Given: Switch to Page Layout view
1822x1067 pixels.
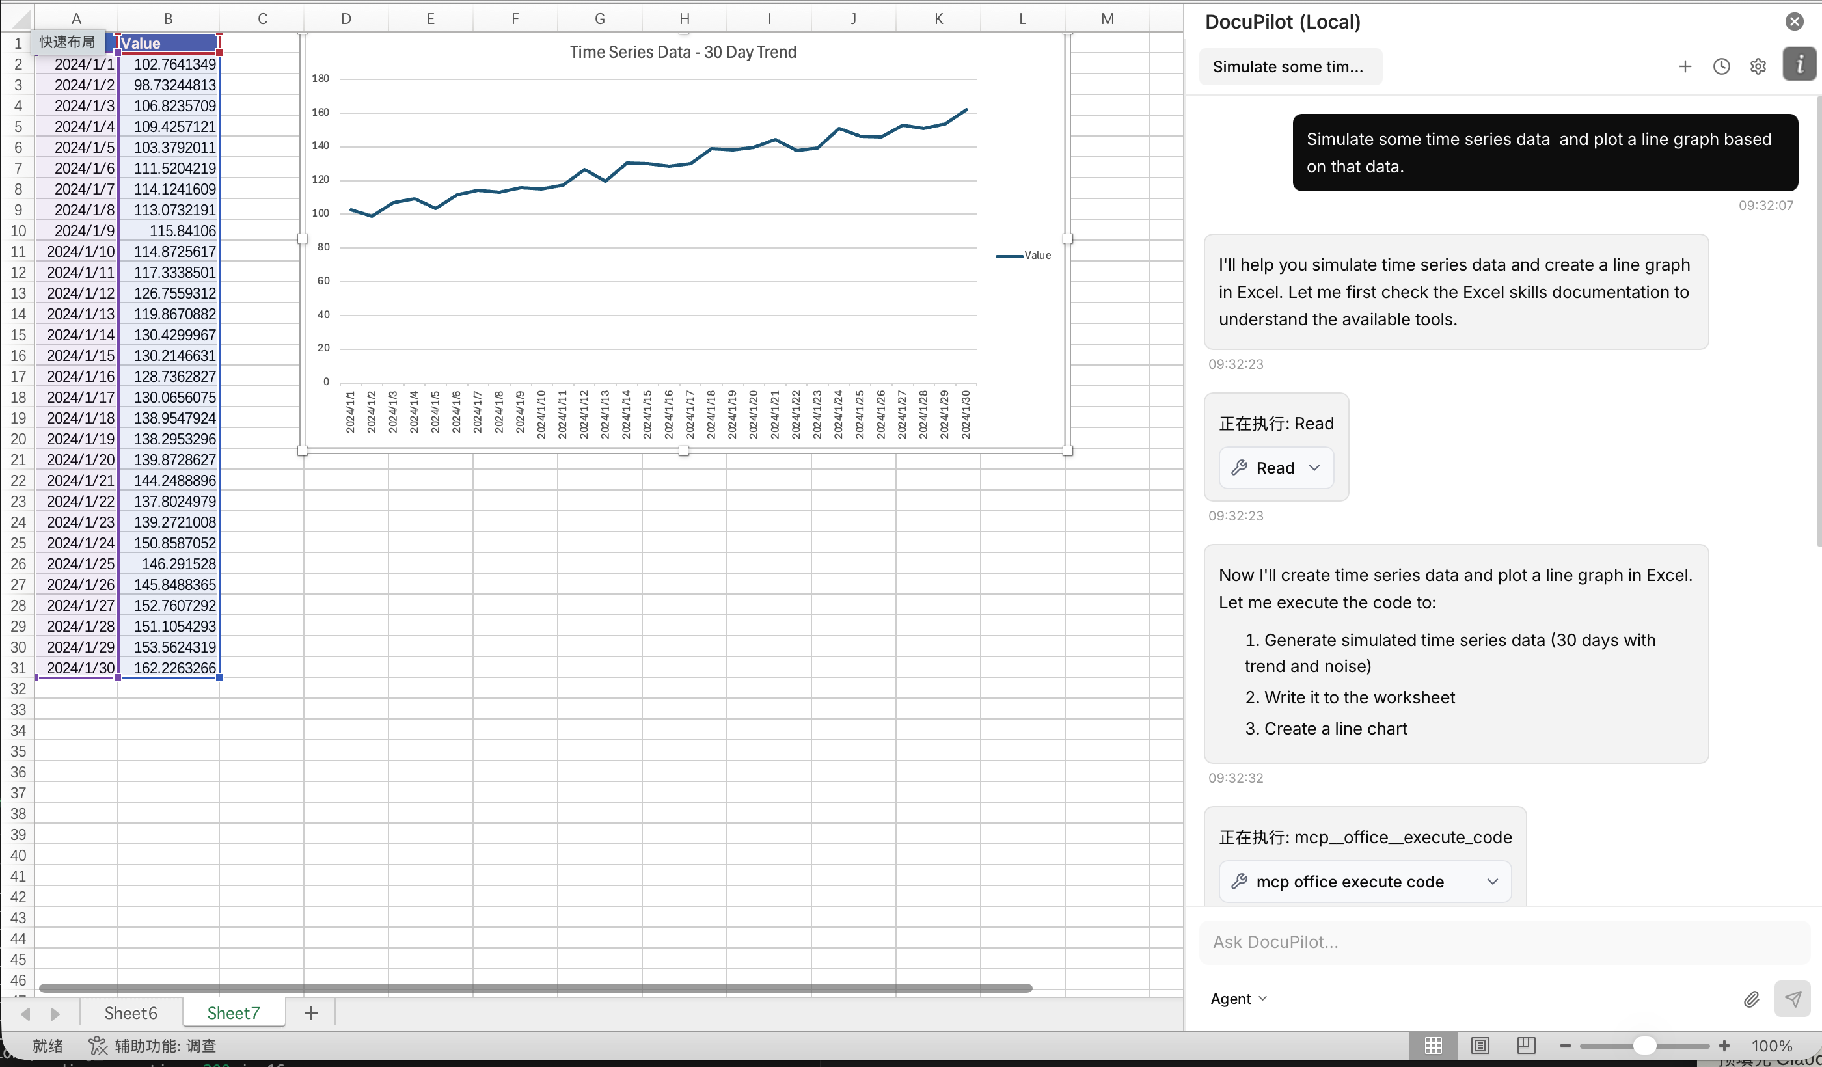Looking at the screenshot, I should coord(1480,1046).
